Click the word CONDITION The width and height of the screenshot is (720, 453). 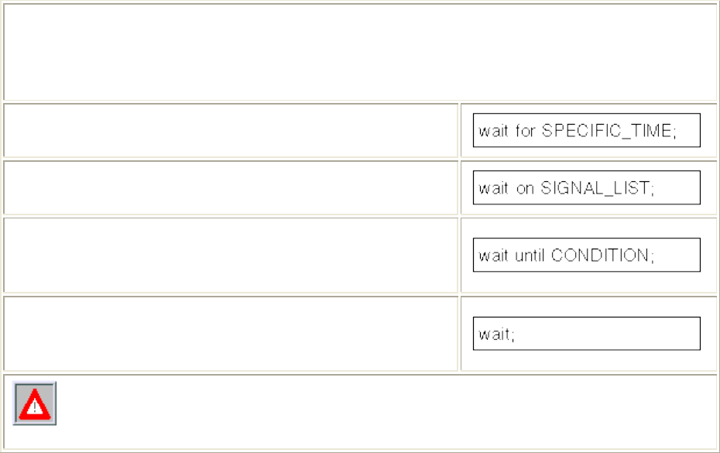click(602, 255)
